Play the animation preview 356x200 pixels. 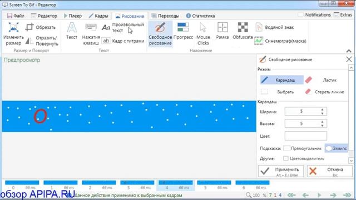(319, 195)
